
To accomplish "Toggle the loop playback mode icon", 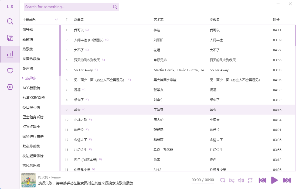I will [250, 180].
